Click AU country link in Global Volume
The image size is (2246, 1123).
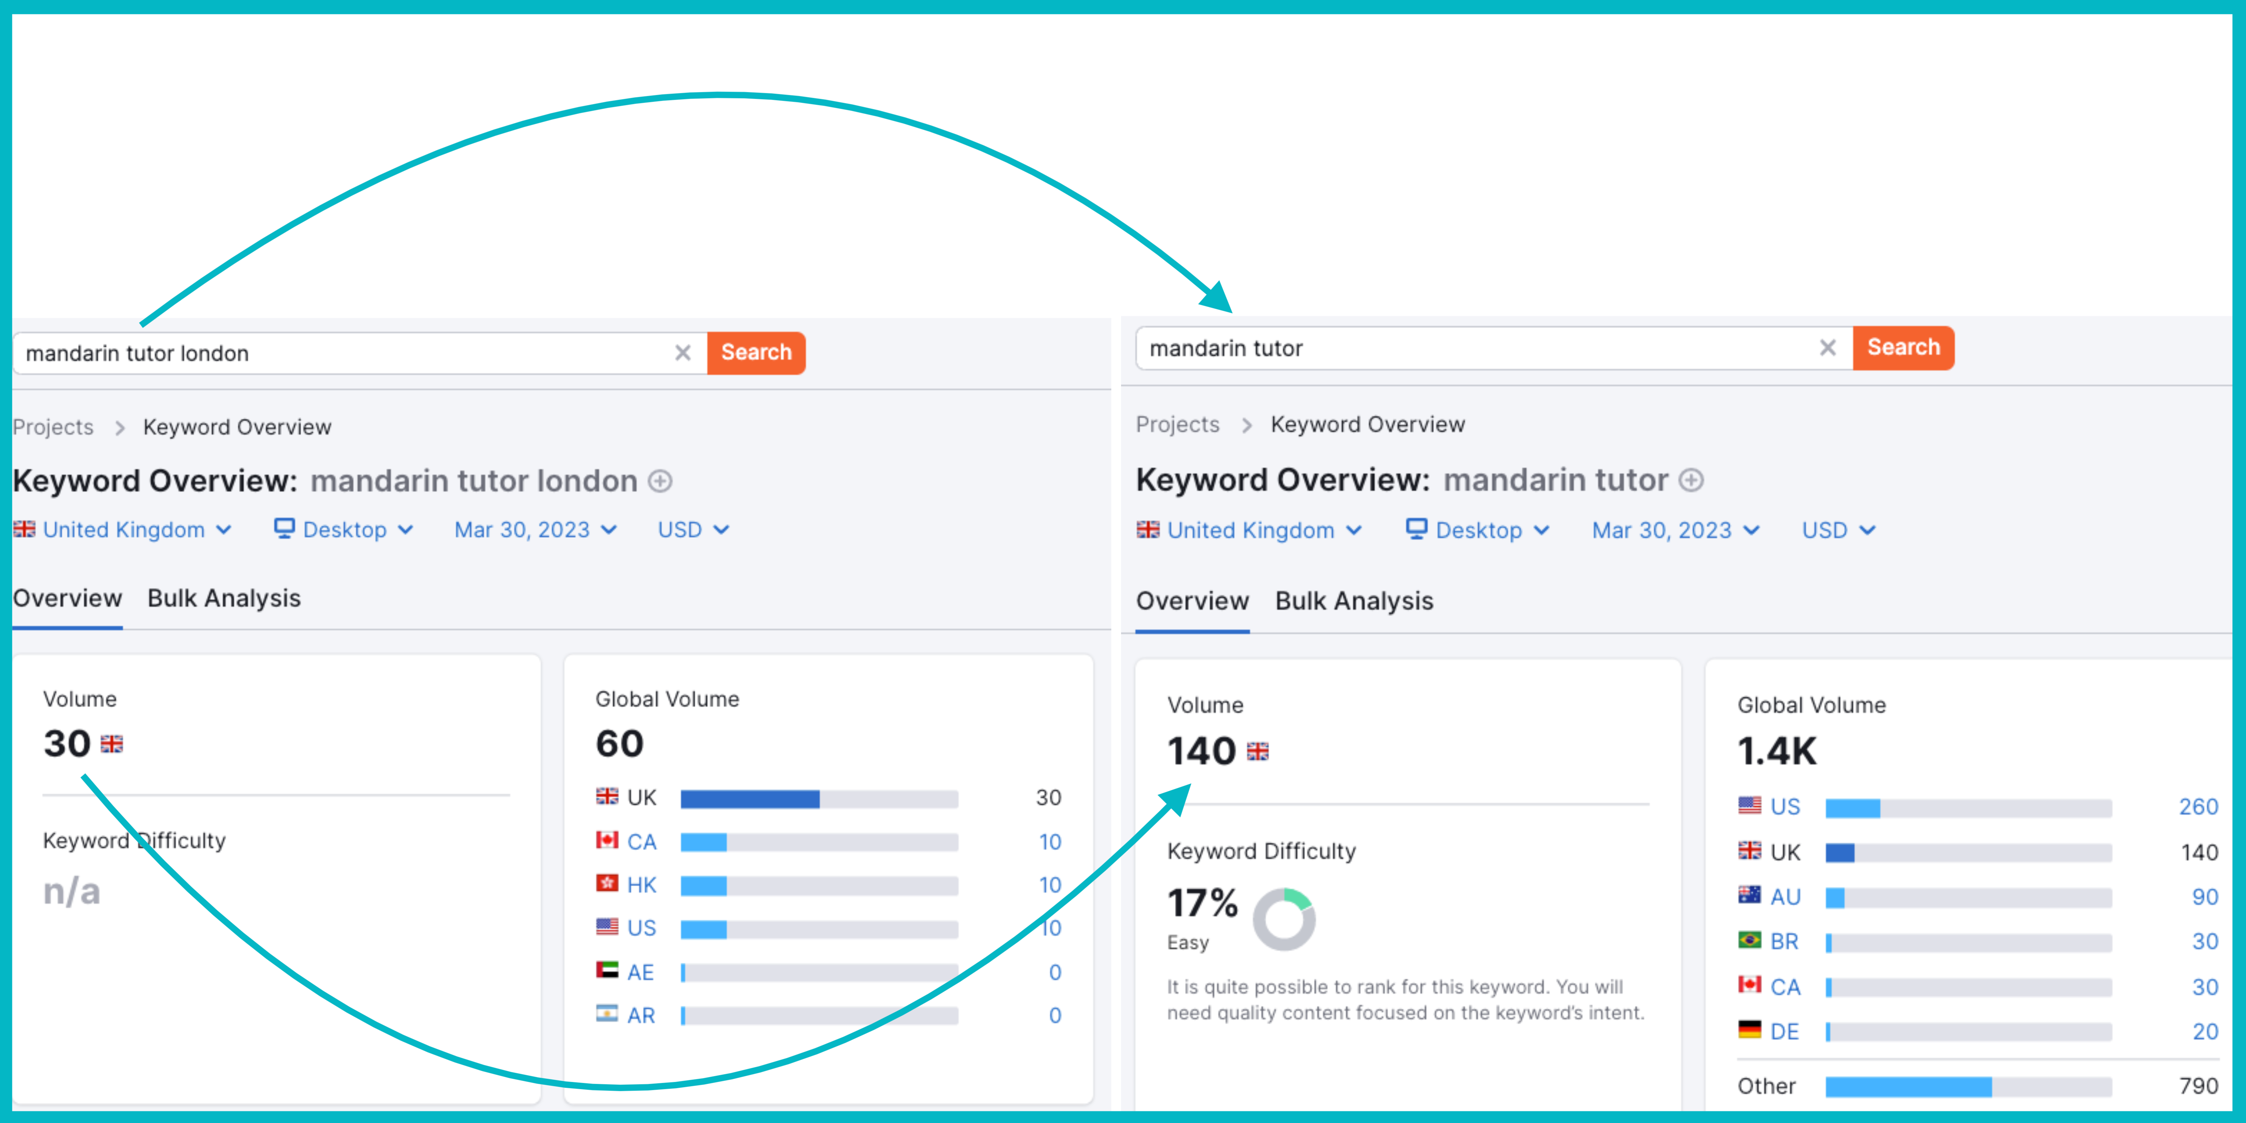(1785, 897)
